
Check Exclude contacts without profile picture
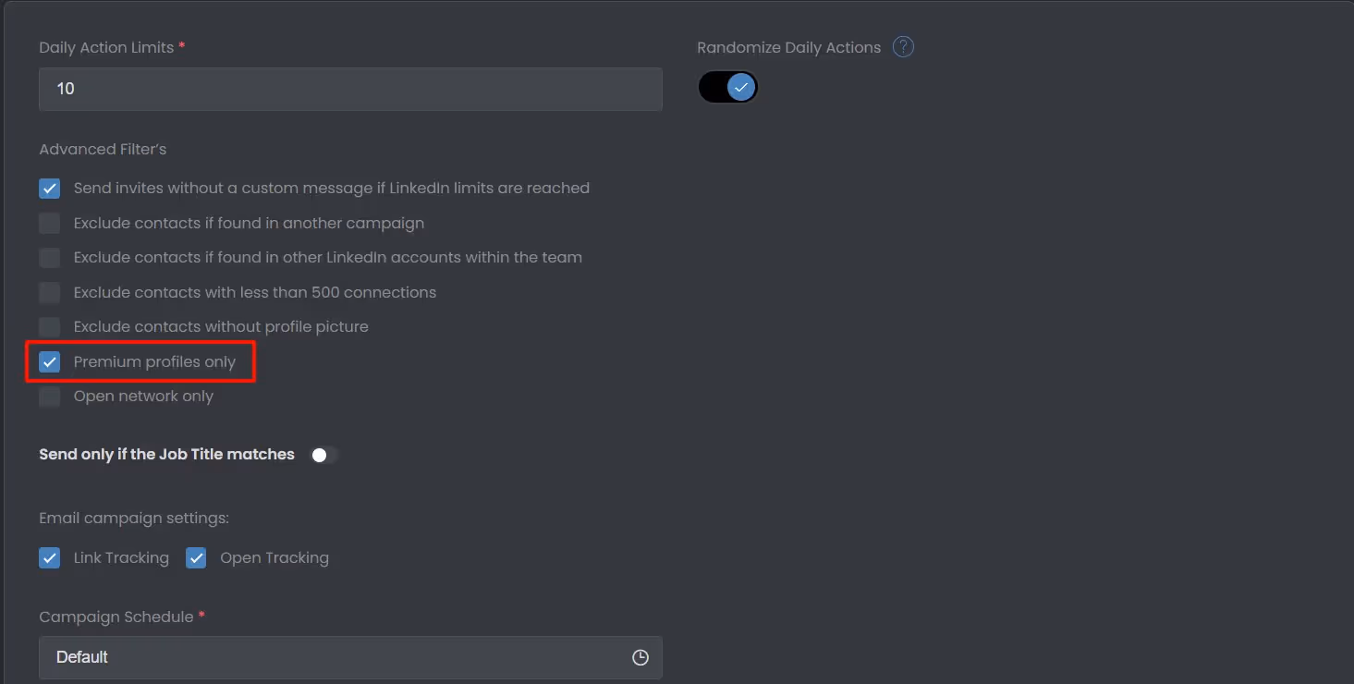click(49, 326)
